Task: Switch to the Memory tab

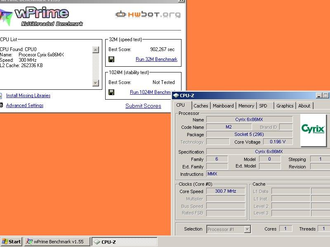Action: [246, 106]
